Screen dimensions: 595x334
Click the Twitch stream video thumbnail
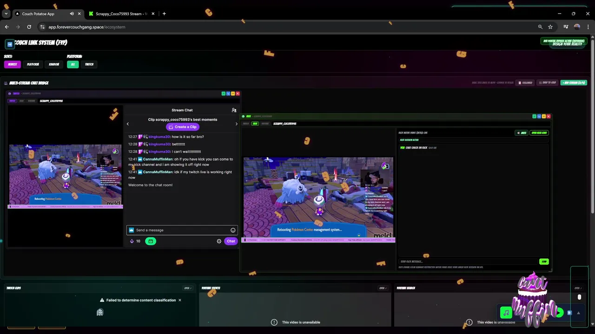click(x=65, y=176)
